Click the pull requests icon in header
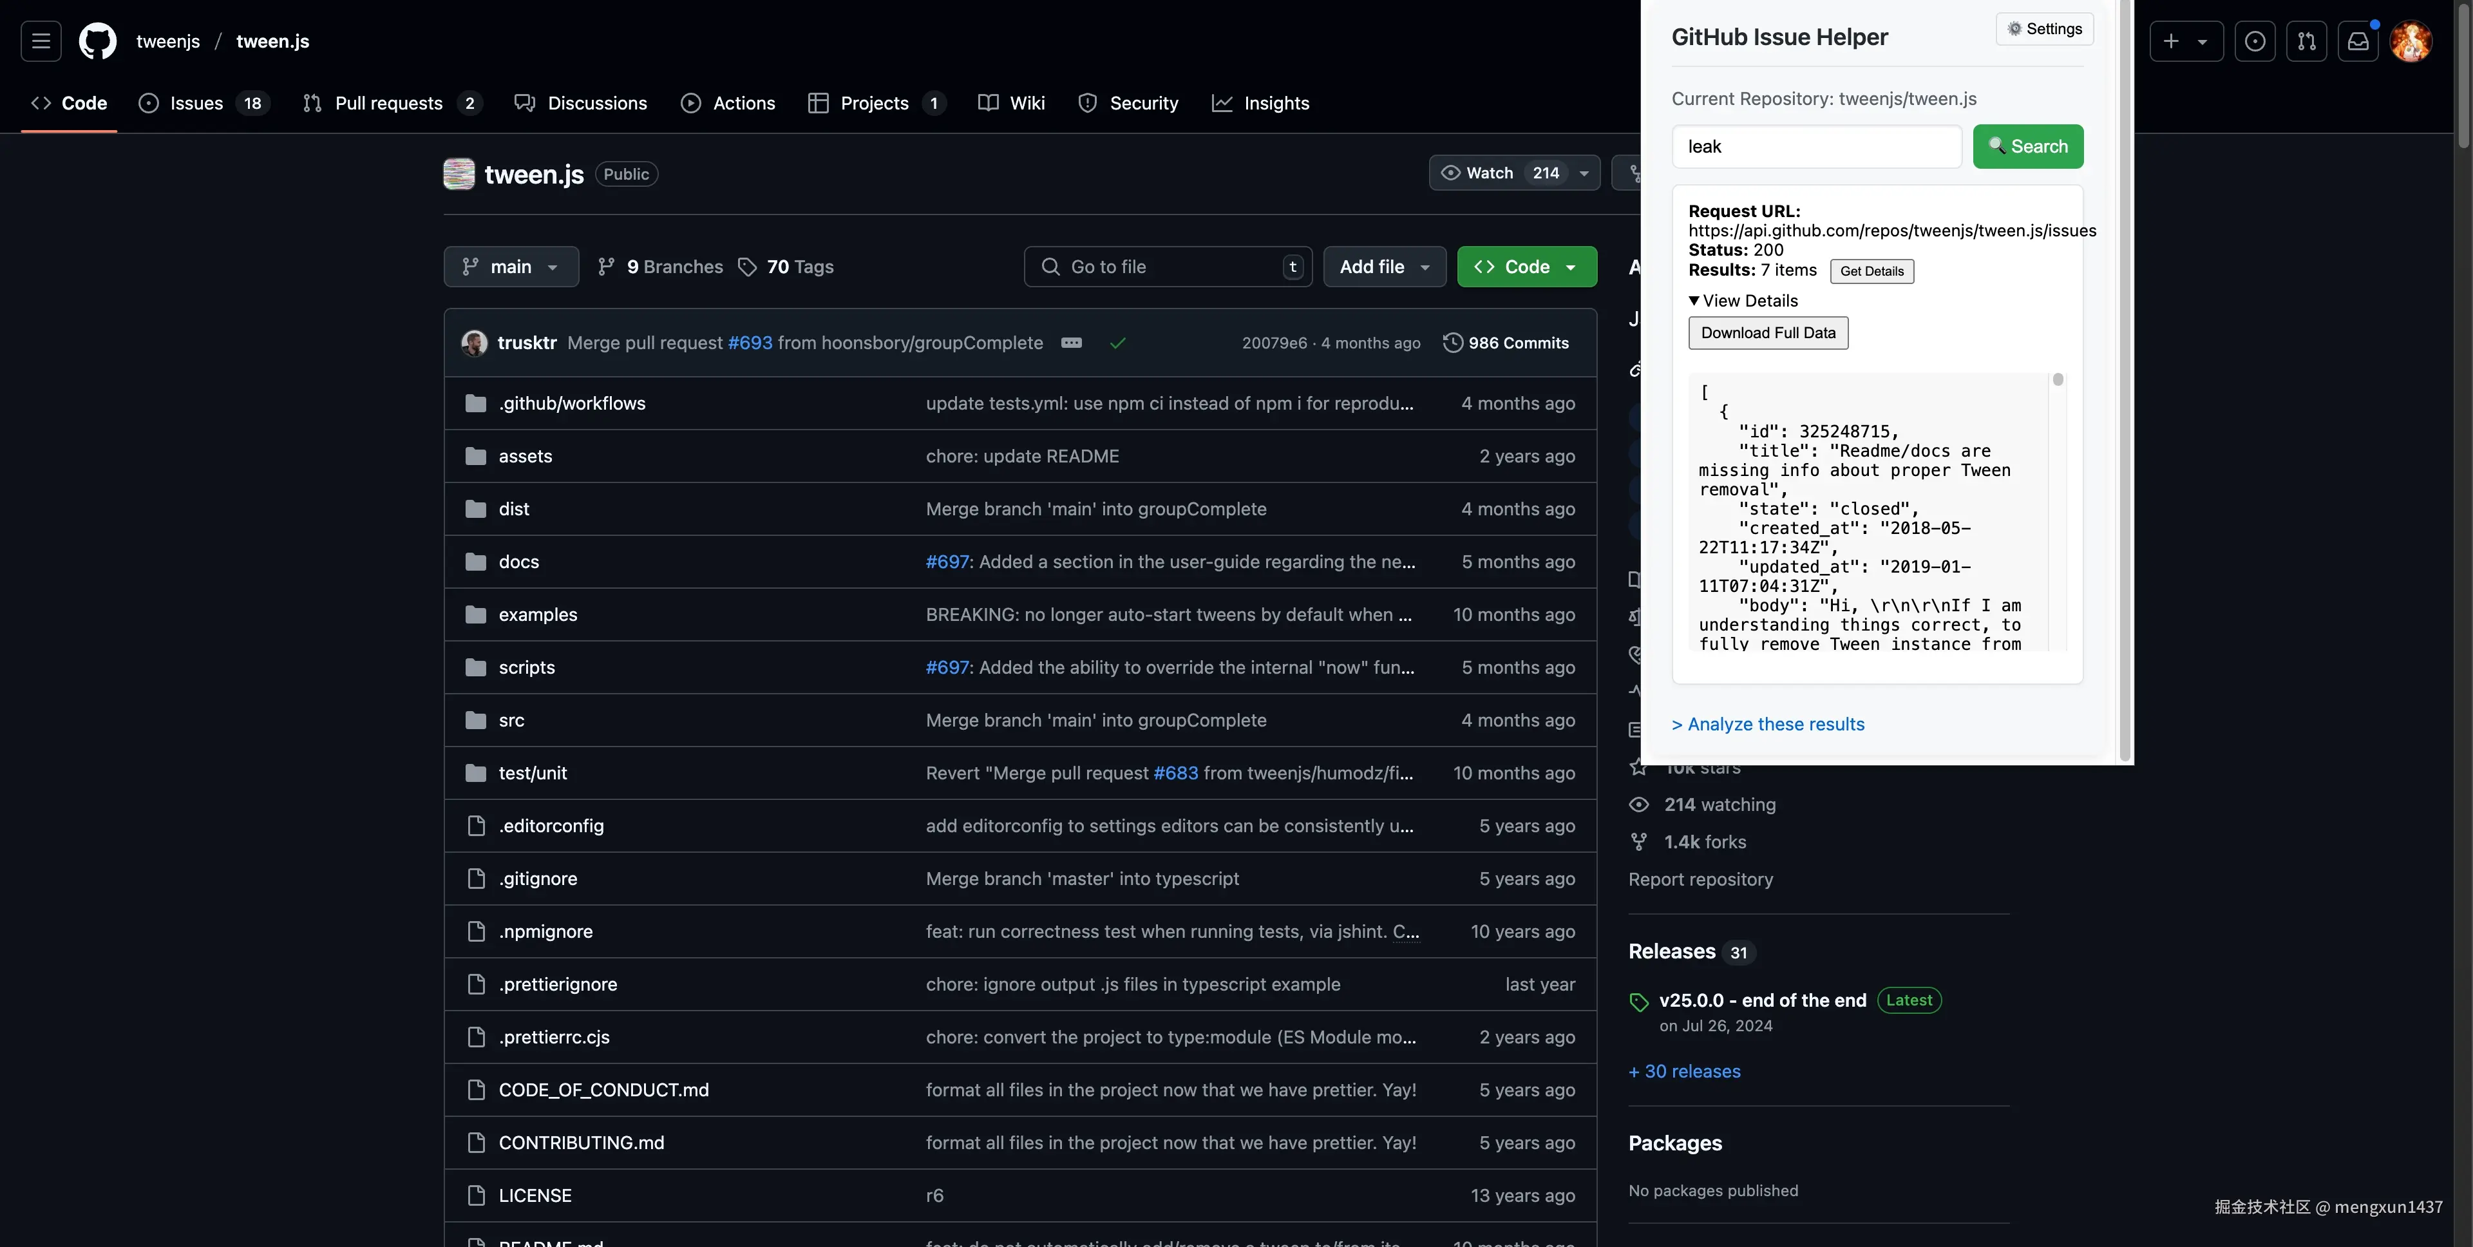This screenshot has height=1247, width=2473. pos(2306,41)
